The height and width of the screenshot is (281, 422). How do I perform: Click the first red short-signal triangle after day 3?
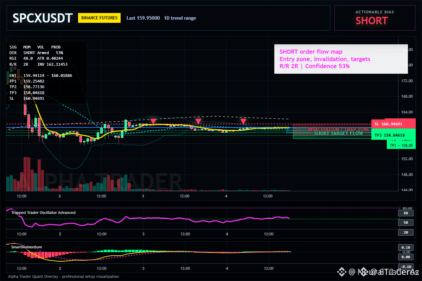(x=153, y=122)
